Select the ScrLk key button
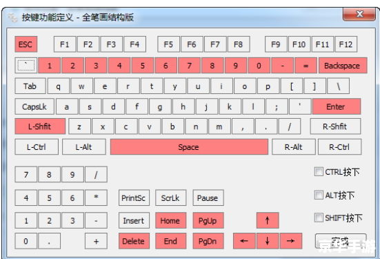380x259 pixels. click(x=170, y=198)
